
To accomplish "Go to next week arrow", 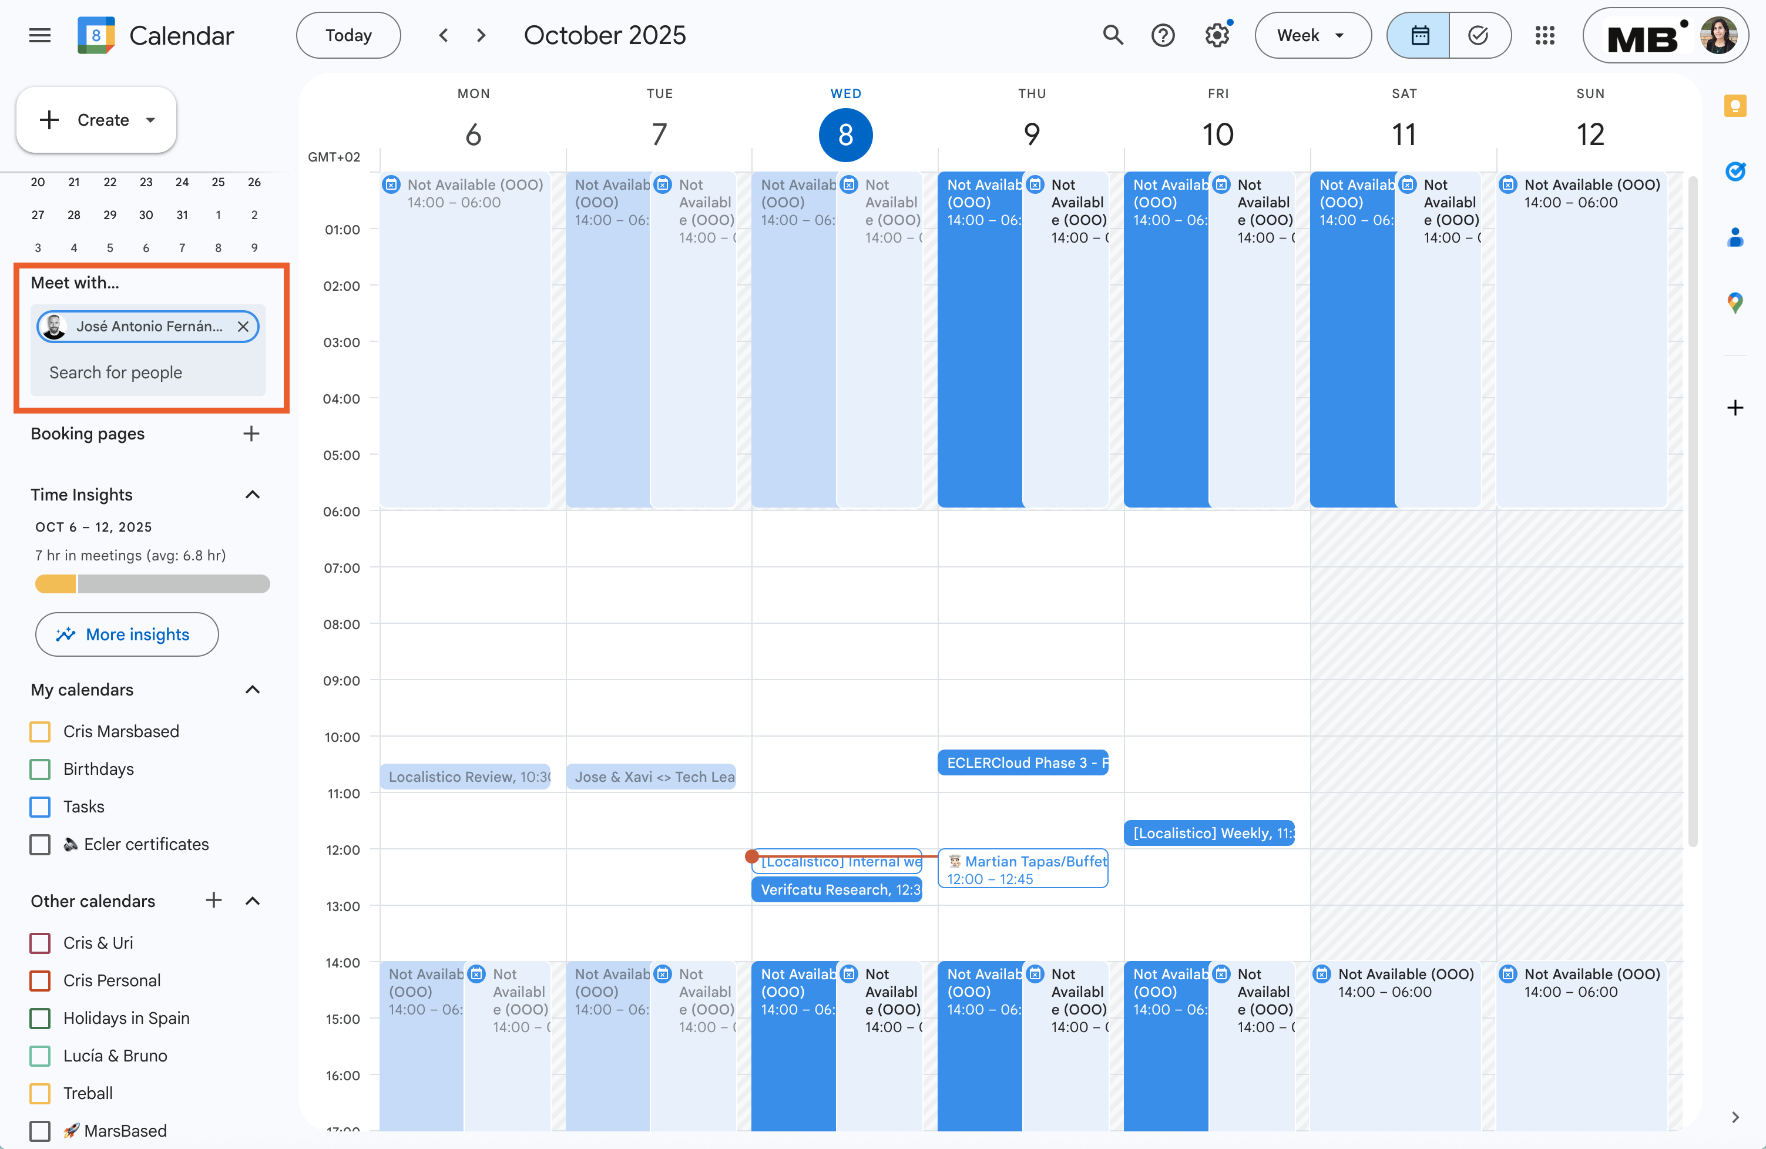I will 482,35.
